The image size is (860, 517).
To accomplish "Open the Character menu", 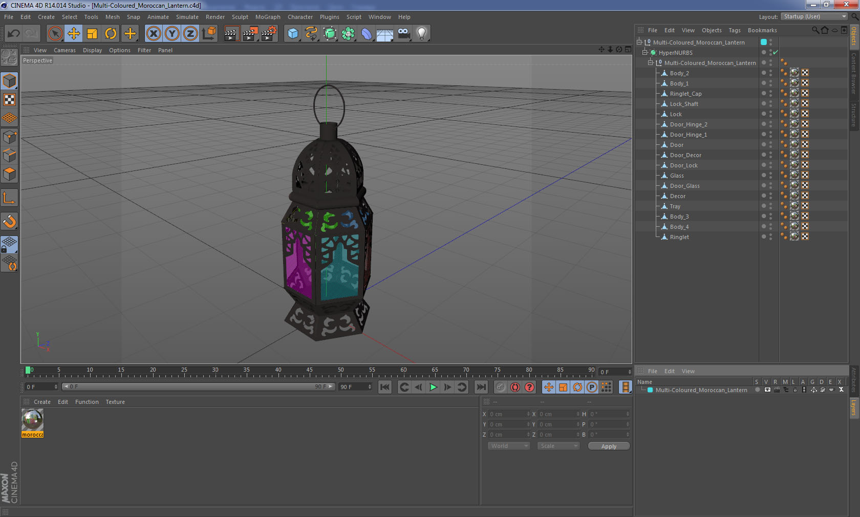I will pyautogui.click(x=300, y=17).
